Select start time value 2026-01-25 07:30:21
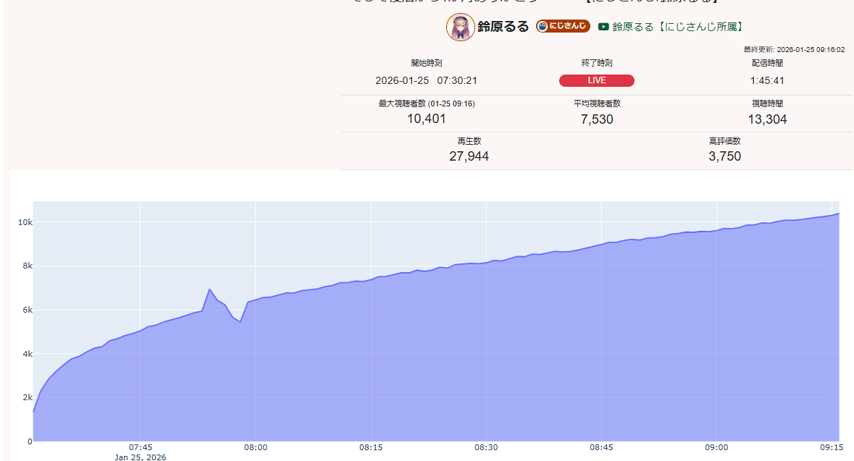Screen dimensions: 854x461 click(427, 80)
